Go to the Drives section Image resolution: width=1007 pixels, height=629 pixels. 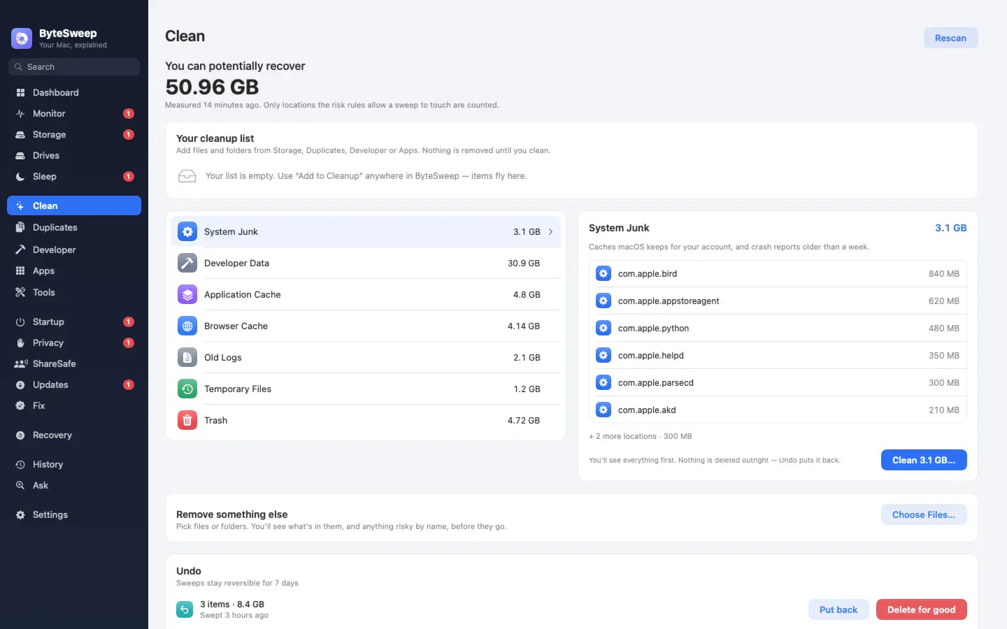tap(74, 155)
